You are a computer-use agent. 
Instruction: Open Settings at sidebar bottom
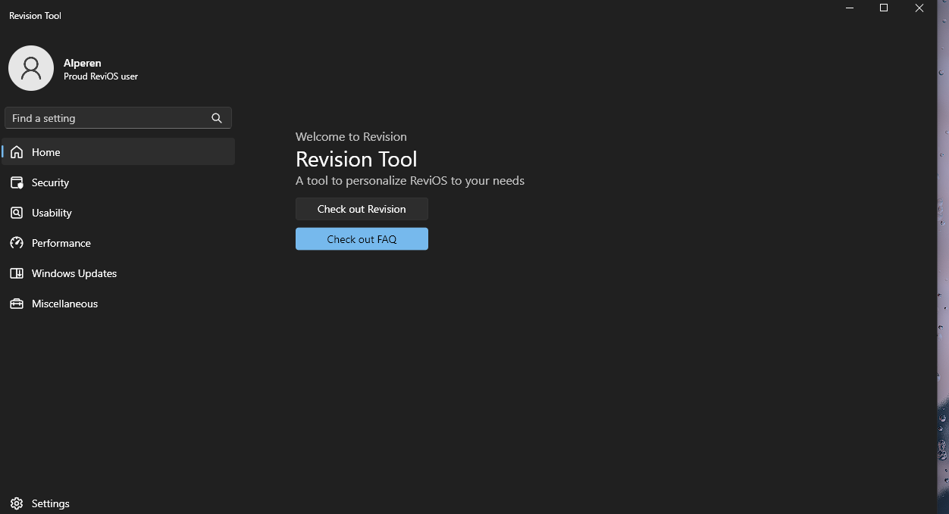click(x=118, y=503)
